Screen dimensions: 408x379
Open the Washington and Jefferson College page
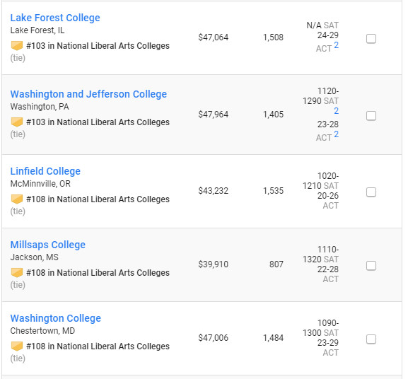(88, 94)
